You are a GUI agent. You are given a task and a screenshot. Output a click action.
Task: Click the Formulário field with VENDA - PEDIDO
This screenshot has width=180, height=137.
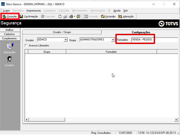click(155, 40)
